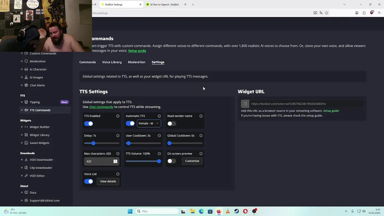Bookmark this page with the star icon
Image resolution: width=384 pixels, height=216 pixels.
[327, 13]
